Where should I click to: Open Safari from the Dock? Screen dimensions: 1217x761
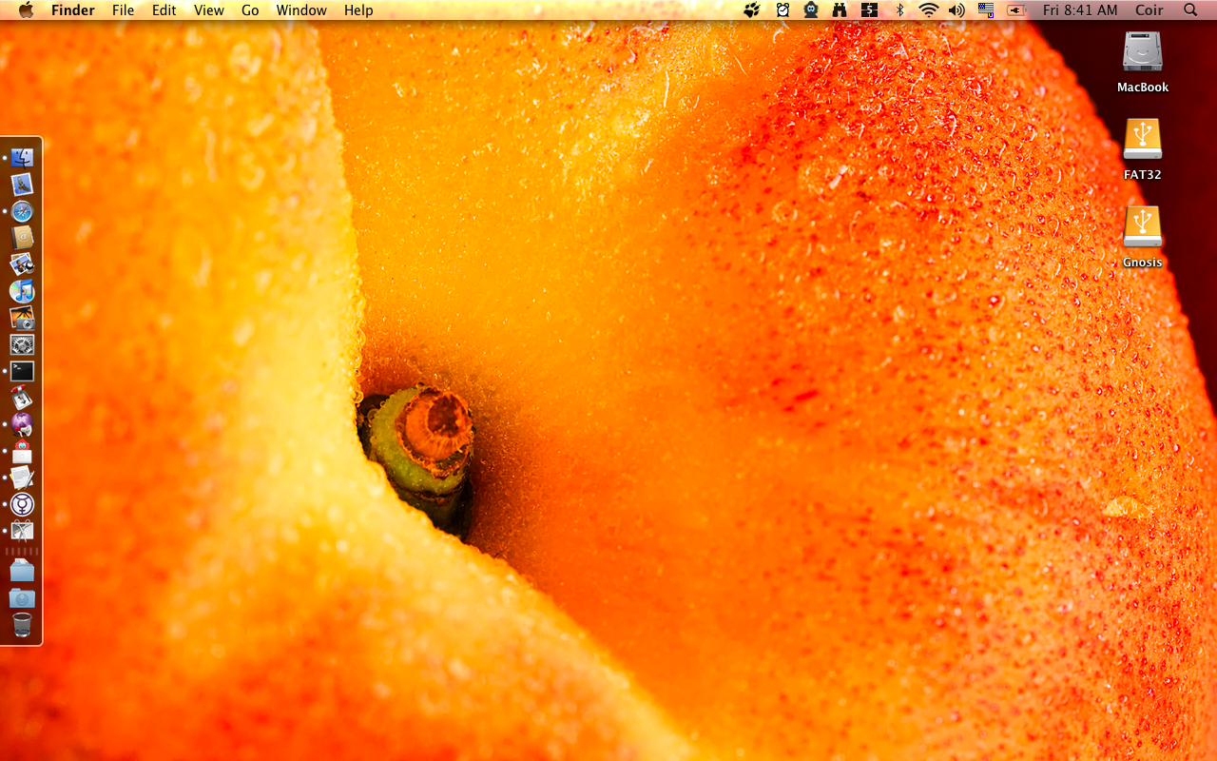pos(22,211)
